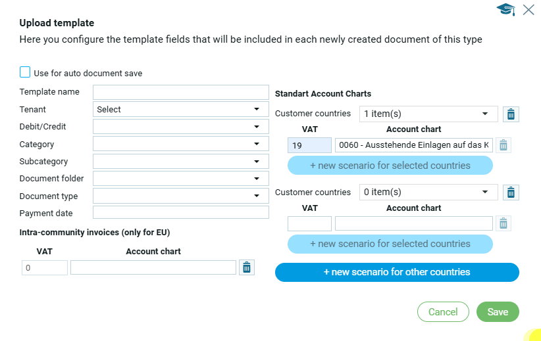Viewport: 541px width, 341px height.
Task: Add new scenario for other countries
Action: coord(397,272)
